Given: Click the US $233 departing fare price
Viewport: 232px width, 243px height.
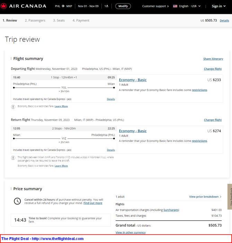Looking at the screenshot, I should click(214, 80).
